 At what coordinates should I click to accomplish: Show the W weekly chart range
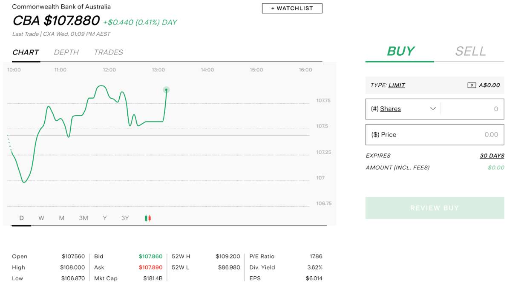click(41, 218)
